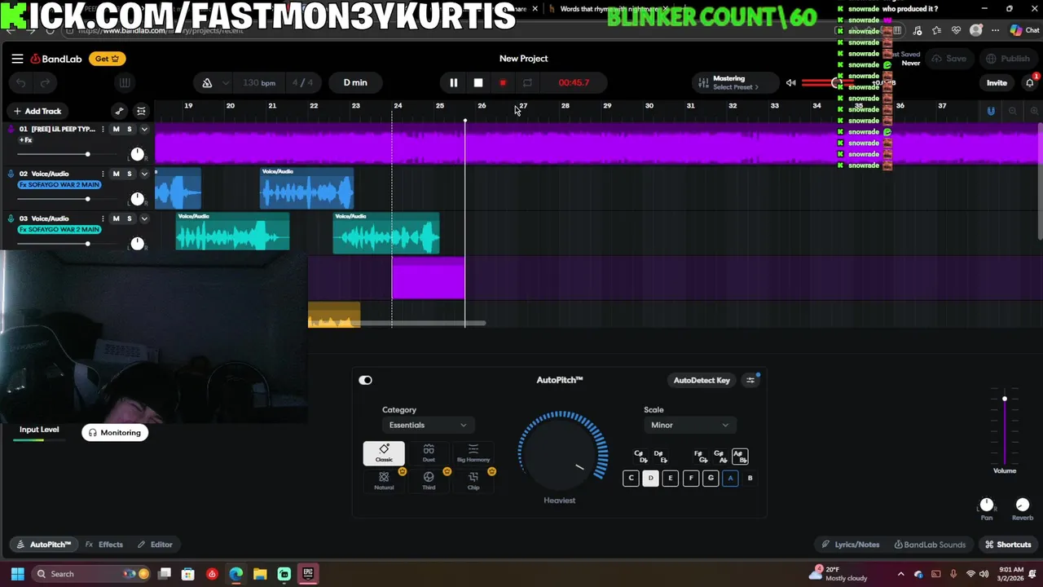Viewport: 1043px width, 587px height.
Task: Click the Get membership crown button
Action: [108, 59]
